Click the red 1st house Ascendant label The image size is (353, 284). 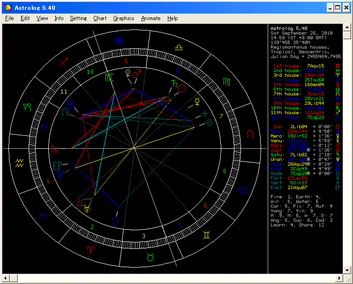click(54, 149)
